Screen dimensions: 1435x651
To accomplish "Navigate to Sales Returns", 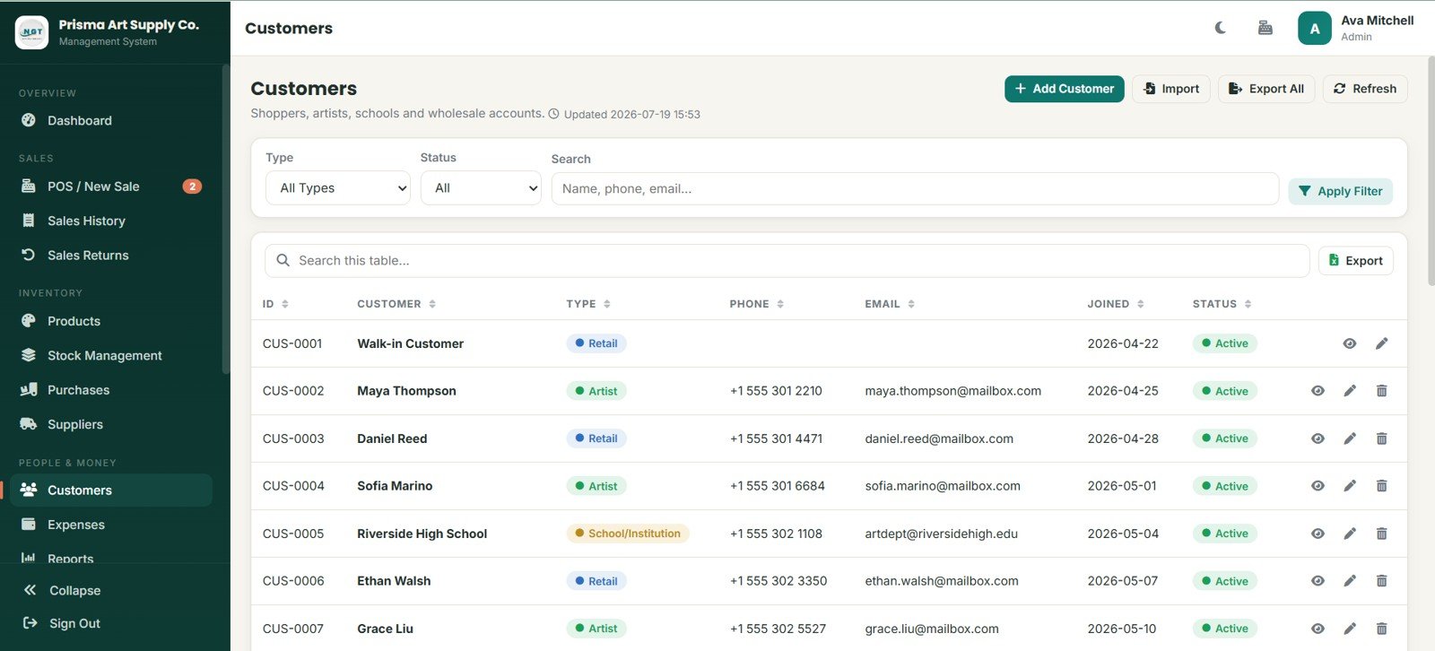I will point(111,256).
